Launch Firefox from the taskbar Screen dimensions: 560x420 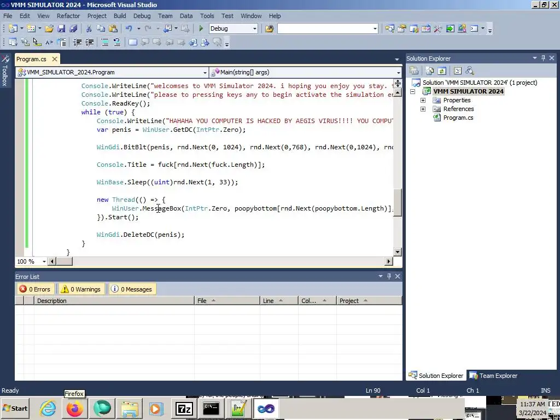pos(74,408)
